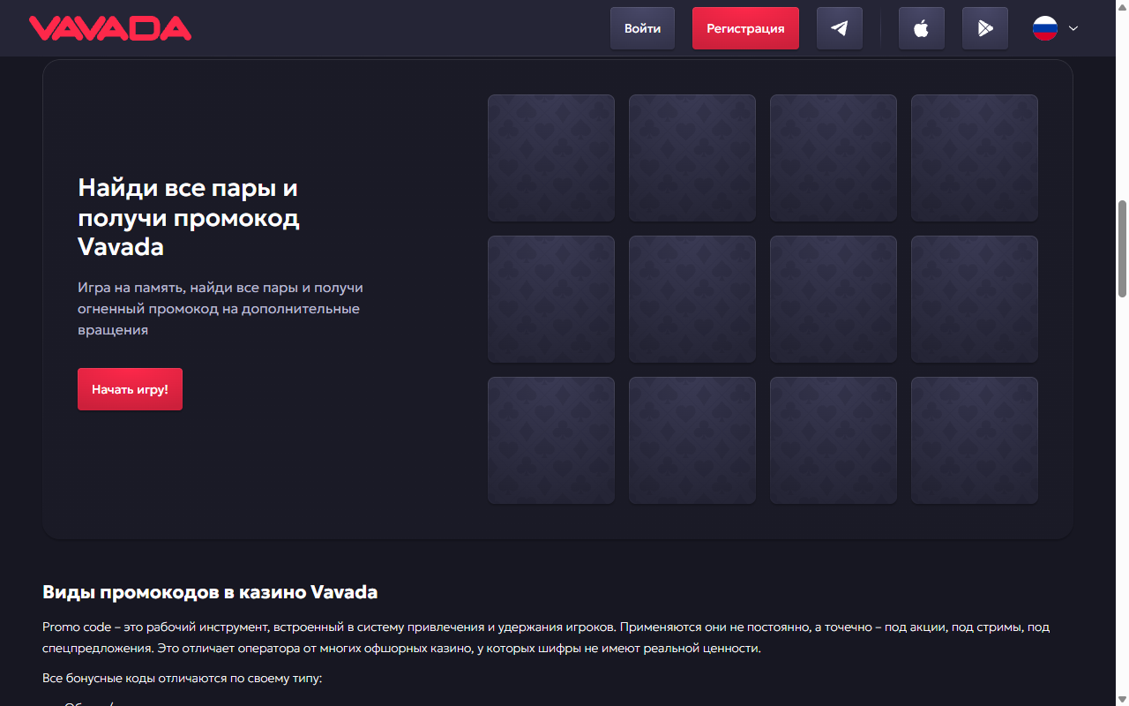
Task: Flip the fourth card in the top row
Action: coord(975,158)
